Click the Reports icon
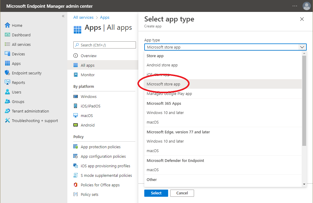 pyautogui.click(x=7, y=82)
